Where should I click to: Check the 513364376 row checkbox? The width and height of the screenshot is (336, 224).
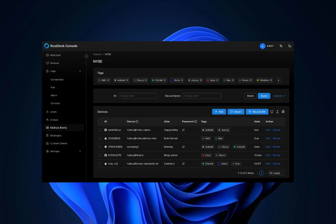pos(100,155)
